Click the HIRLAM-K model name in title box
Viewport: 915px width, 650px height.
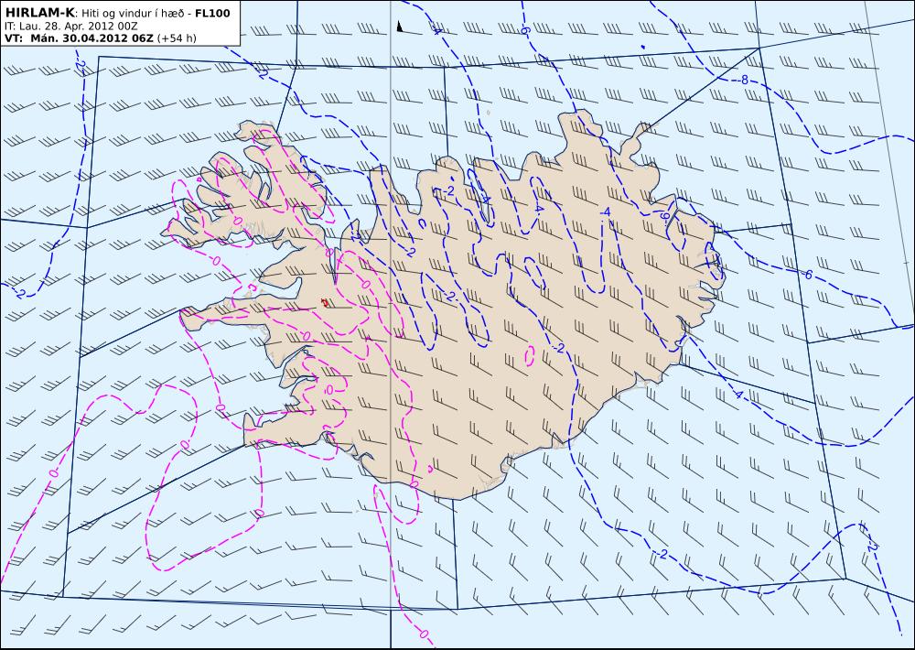coord(39,13)
